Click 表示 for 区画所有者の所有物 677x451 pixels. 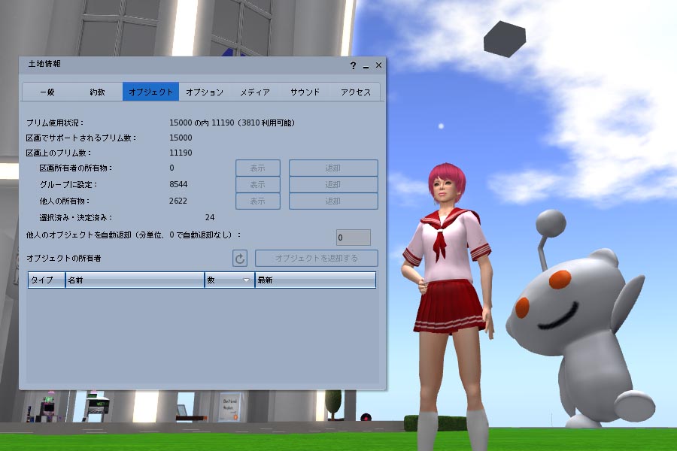258,168
